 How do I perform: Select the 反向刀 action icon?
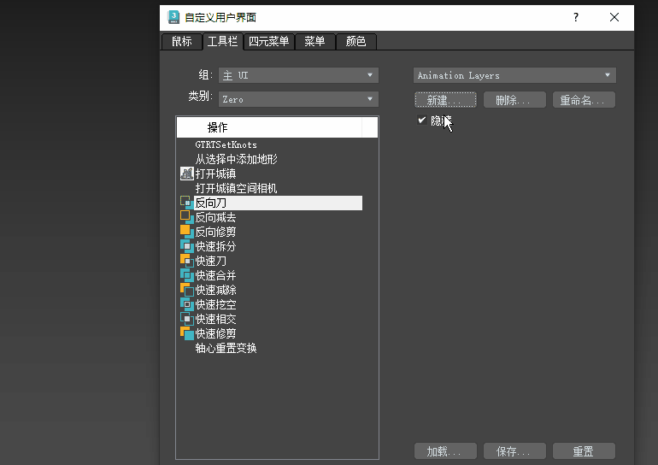pos(186,203)
